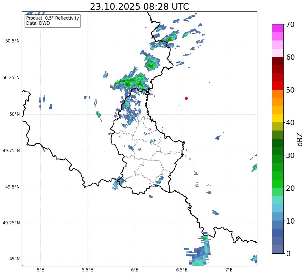The width and height of the screenshot is (306, 275).
Task: Click colorbar tick label 20
Action: pyautogui.click(x=290, y=189)
